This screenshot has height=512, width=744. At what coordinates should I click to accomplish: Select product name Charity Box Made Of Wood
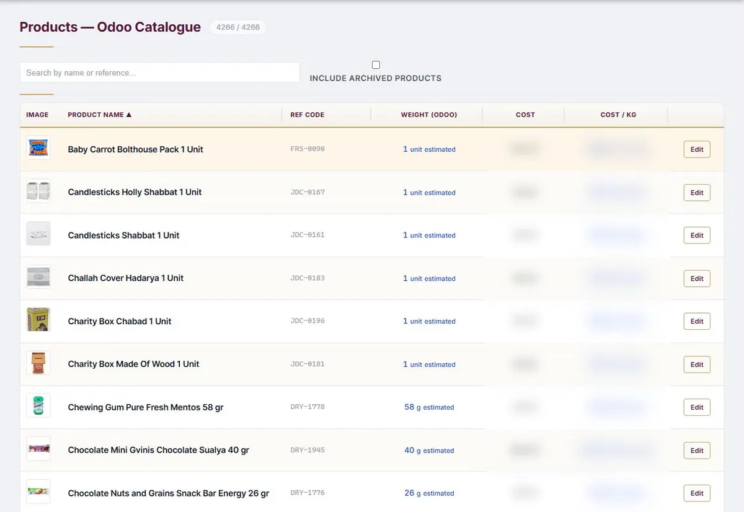point(133,364)
